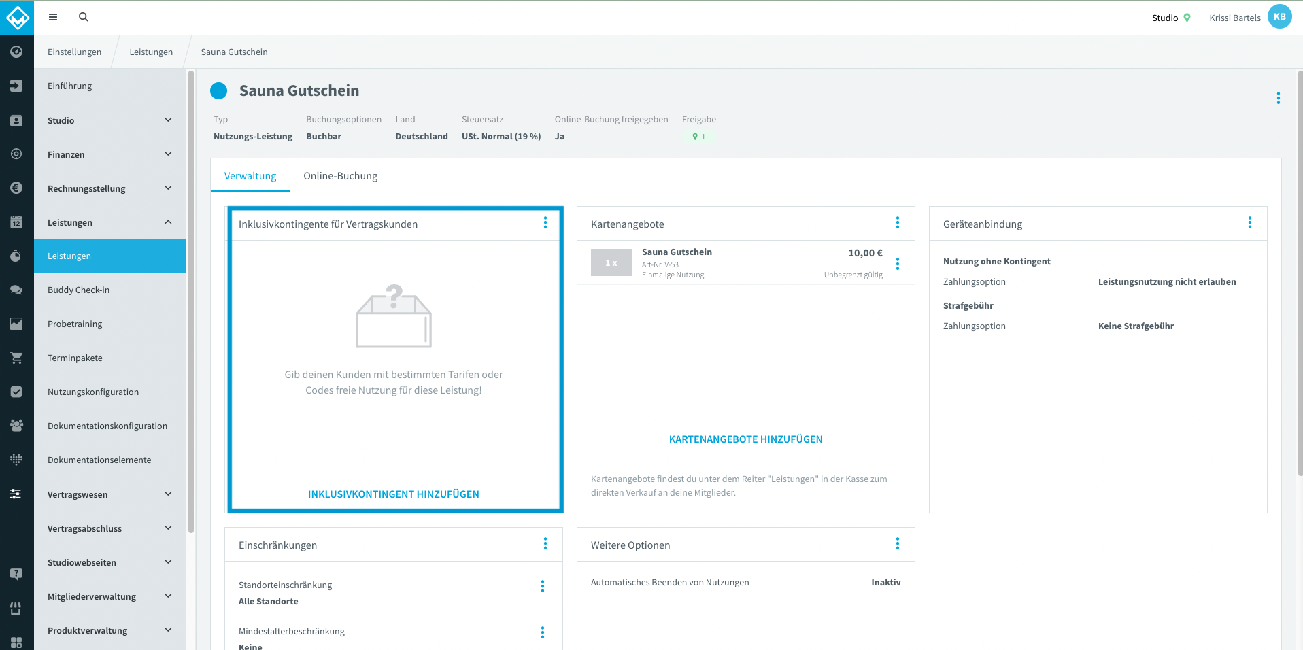Image resolution: width=1303 pixels, height=650 pixels.
Task: Expand the Studiowebseiten section
Action: (x=109, y=562)
